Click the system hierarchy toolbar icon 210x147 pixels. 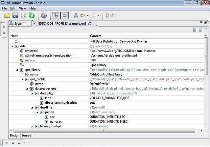tap(76, 15)
